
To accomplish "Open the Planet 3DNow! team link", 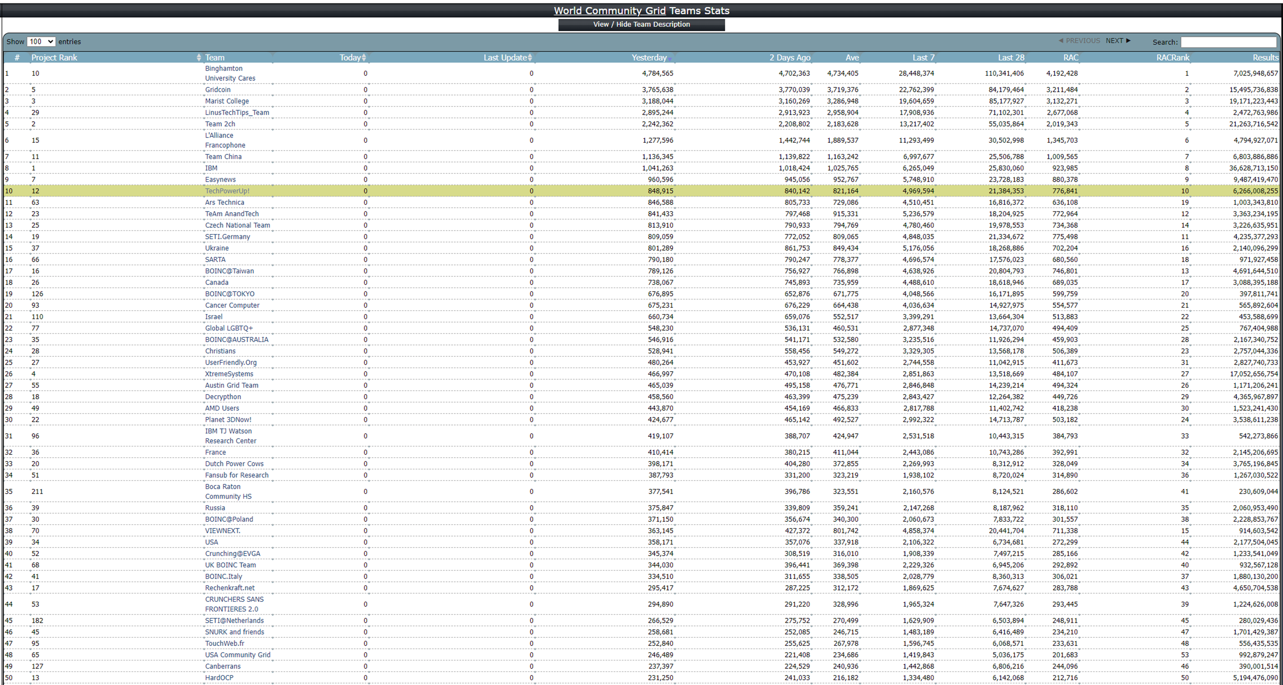I will [x=228, y=420].
